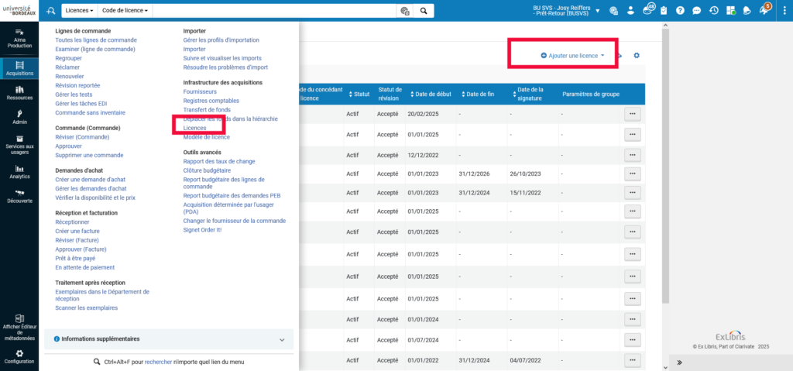This screenshot has width=793, height=371.
Task: Open Configuration in the left sidebar
Action: point(19,357)
